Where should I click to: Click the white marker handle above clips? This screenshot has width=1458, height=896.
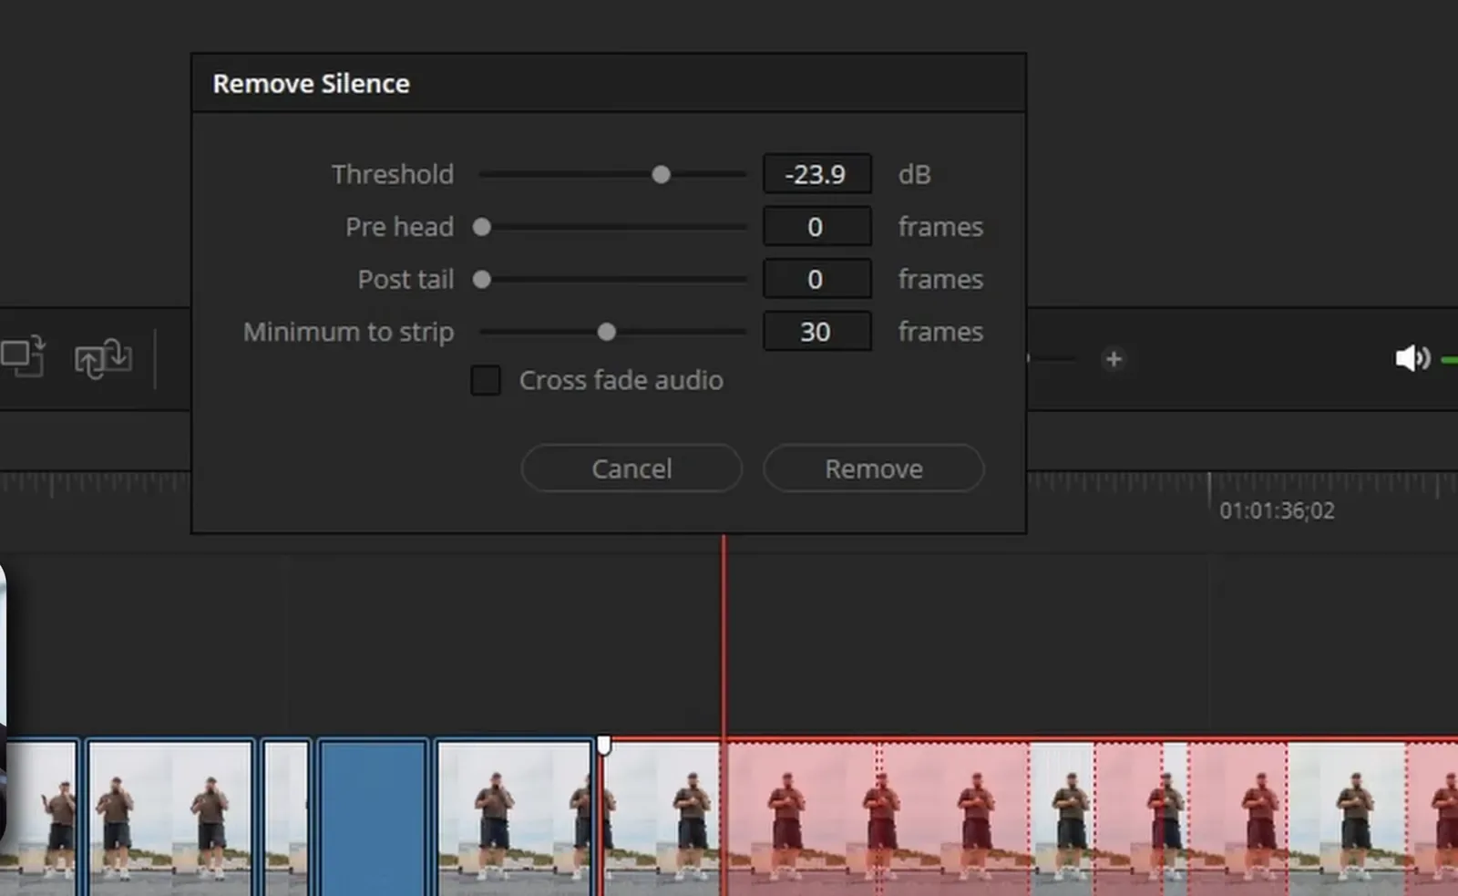(603, 746)
